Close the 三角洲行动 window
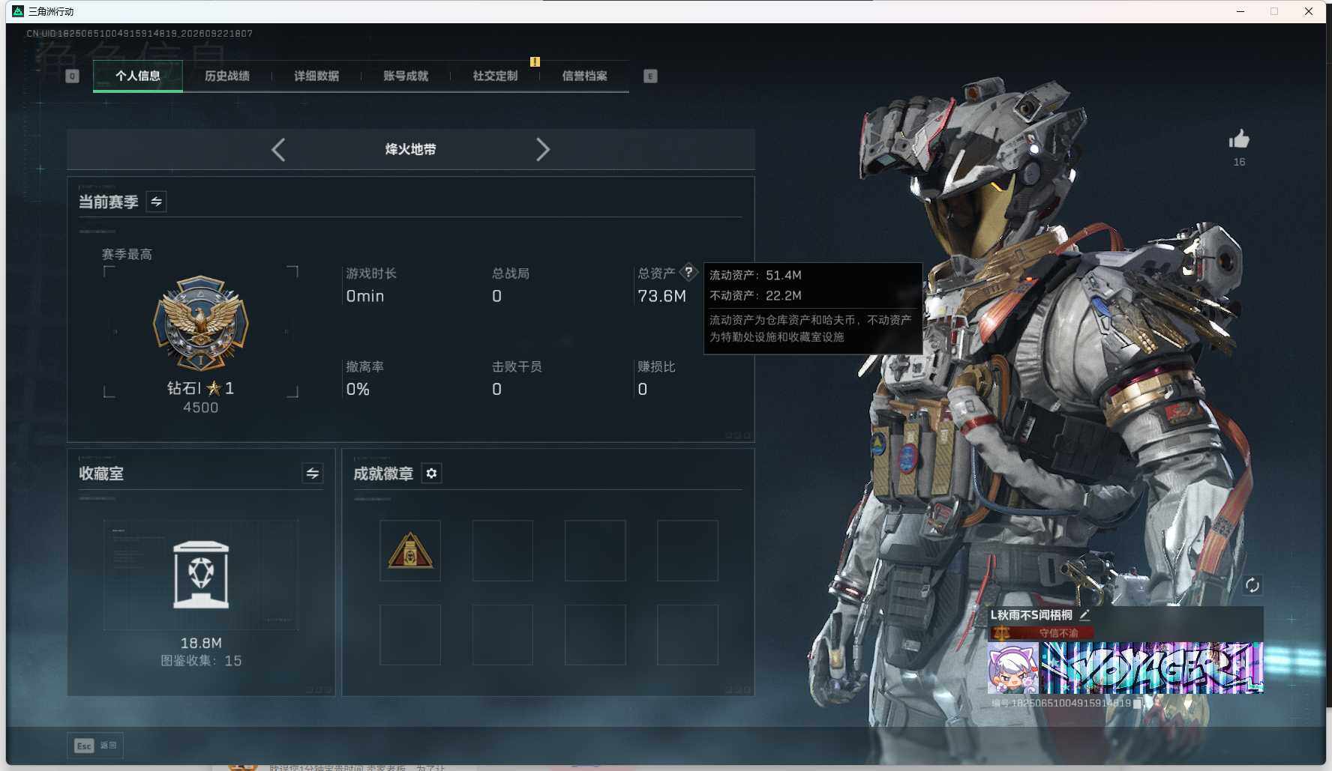1332x771 pixels. pos(1309,11)
